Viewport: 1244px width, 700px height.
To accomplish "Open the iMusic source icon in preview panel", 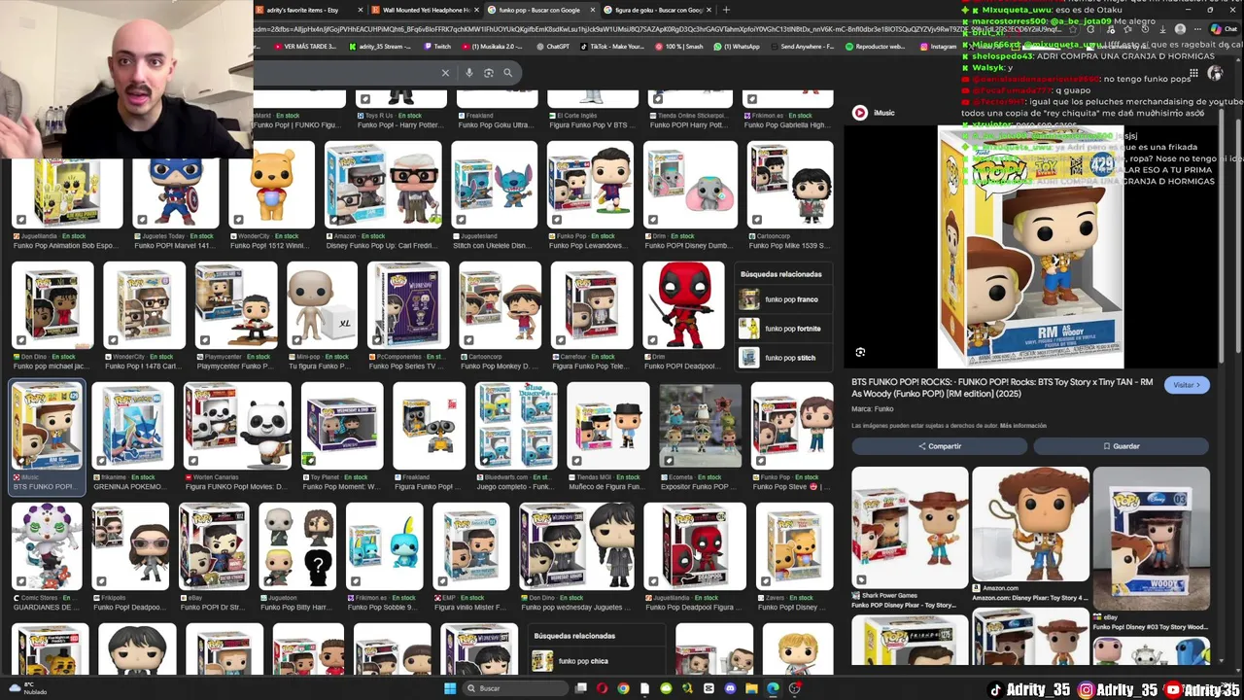I will pyautogui.click(x=860, y=113).
